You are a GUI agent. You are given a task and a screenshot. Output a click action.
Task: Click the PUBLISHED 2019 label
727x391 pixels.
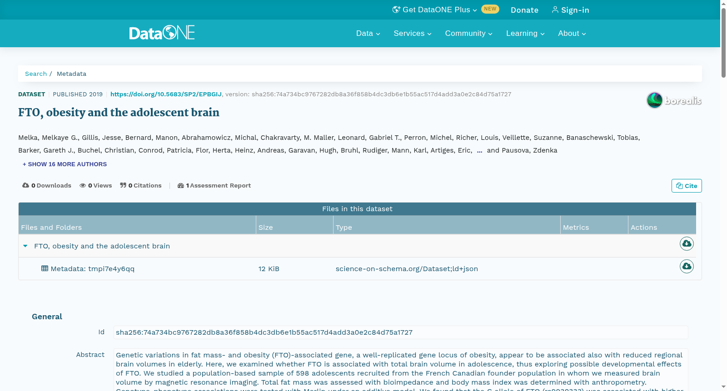coord(78,94)
